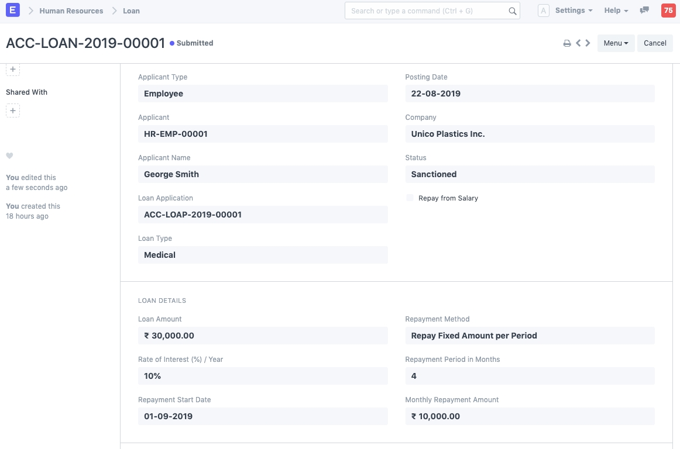
Task: Open the chat messages icon
Action: pos(644,11)
